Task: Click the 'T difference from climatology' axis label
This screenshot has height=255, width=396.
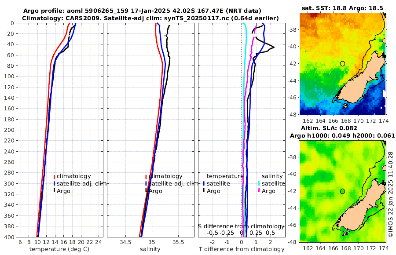Action: coord(242,249)
